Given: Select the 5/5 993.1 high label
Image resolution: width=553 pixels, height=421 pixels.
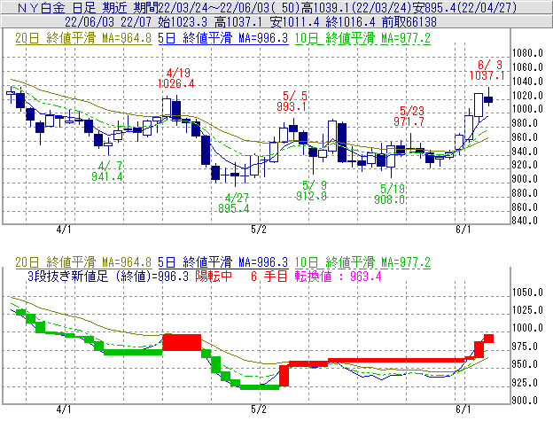Looking at the screenshot, I should pos(292,101).
